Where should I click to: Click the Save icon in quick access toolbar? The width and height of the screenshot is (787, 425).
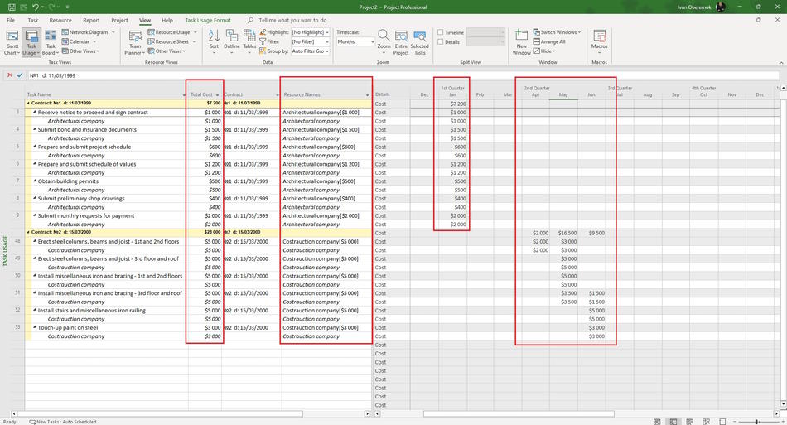(x=12, y=7)
